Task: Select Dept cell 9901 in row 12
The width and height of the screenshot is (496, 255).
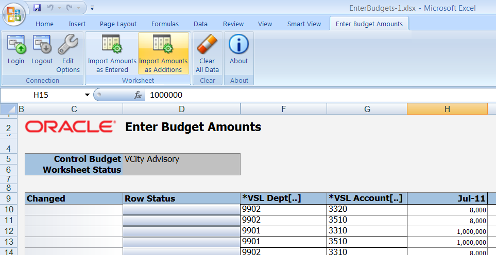Action: coord(283,231)
